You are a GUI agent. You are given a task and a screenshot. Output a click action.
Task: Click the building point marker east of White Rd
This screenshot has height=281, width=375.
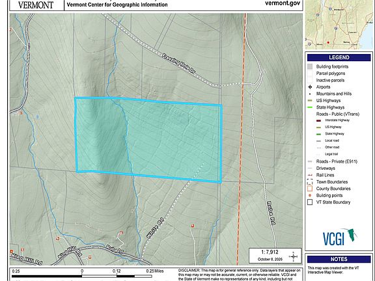point(193,226)
